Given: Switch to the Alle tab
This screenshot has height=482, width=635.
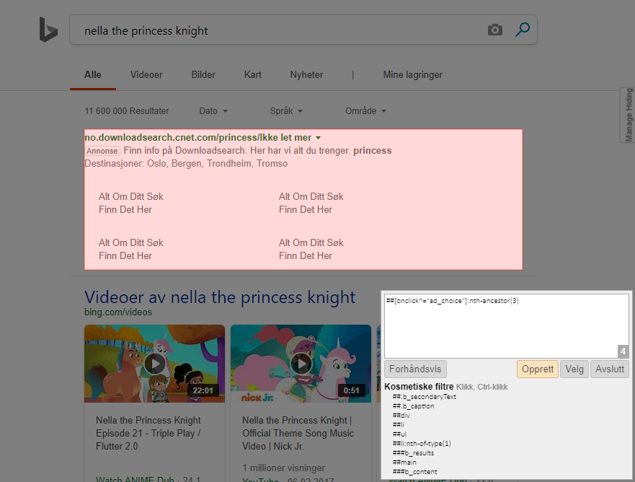Looking at the screenshot, I should coord(93,74).
